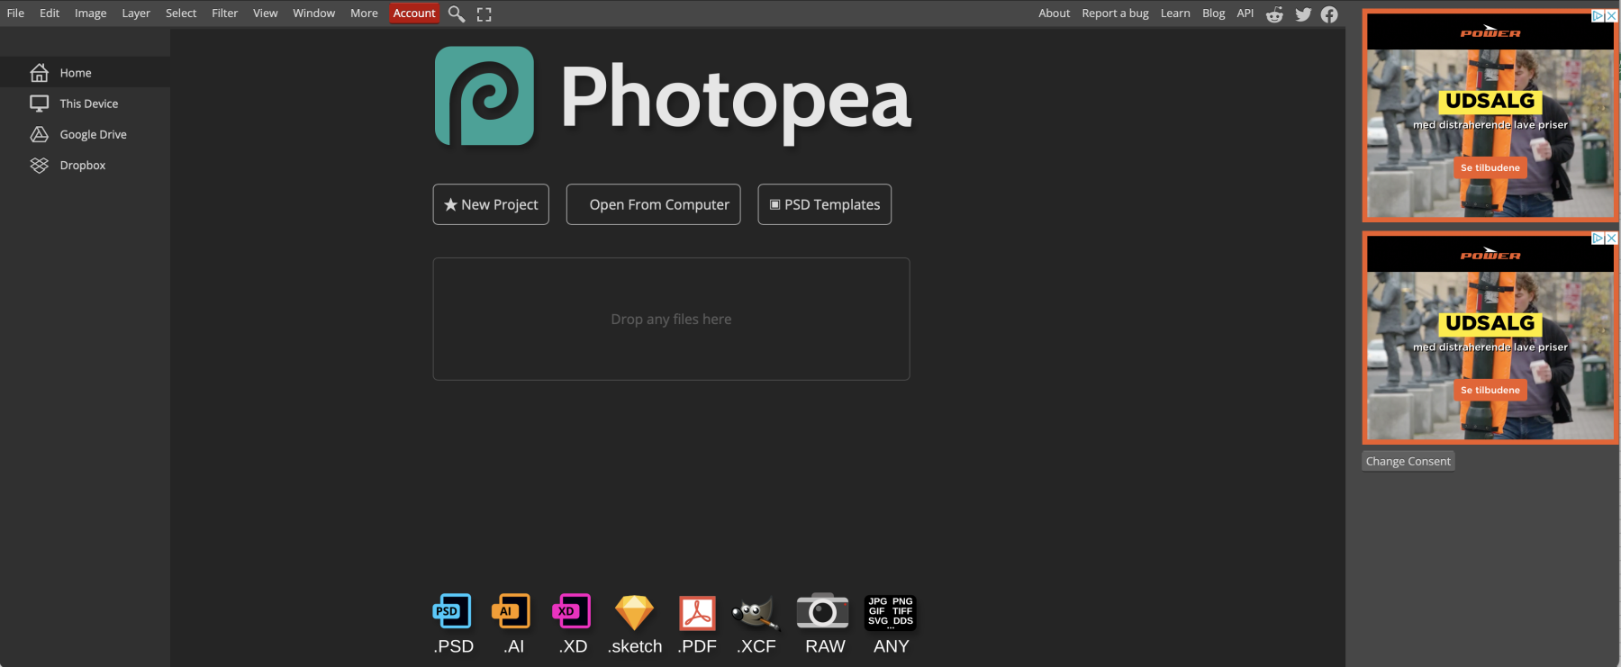
Task: Open Photopea's Facebook page icon
Action: pos(1329,14)
